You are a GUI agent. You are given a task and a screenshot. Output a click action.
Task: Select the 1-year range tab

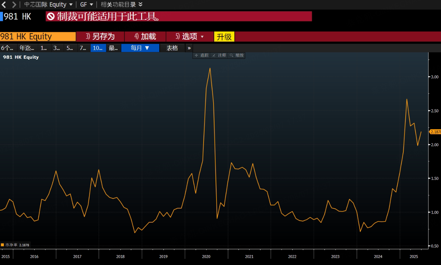click(x=44, y=48)
